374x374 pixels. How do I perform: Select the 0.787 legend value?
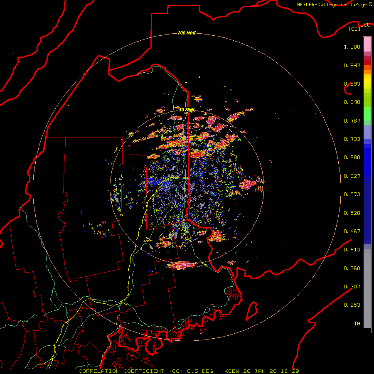tap(352, 121)
